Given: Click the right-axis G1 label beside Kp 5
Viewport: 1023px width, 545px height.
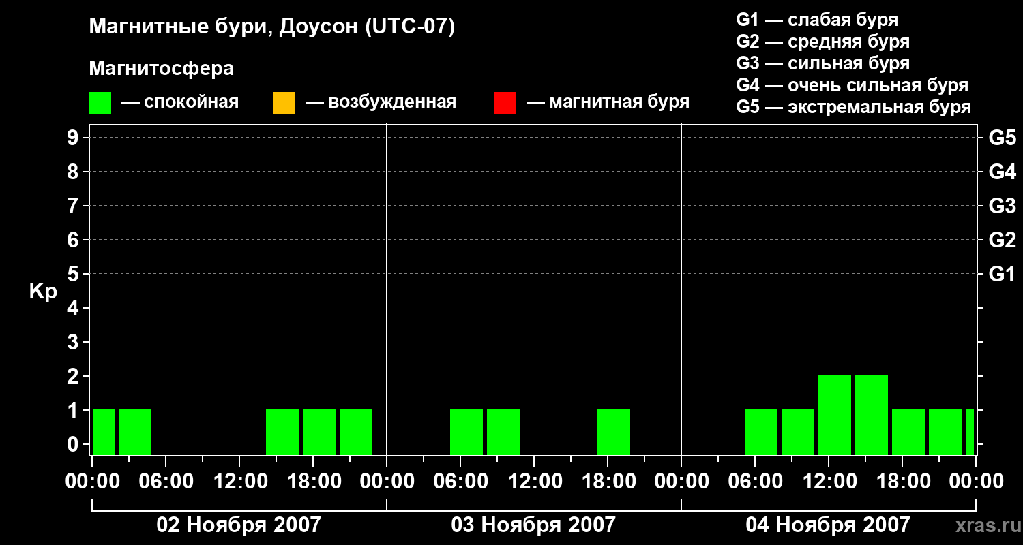Looking at the screenshot, I should tap(1002, 274).
